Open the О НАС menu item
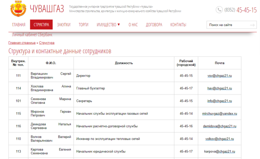The image size is (260, 159). (133, 25)
